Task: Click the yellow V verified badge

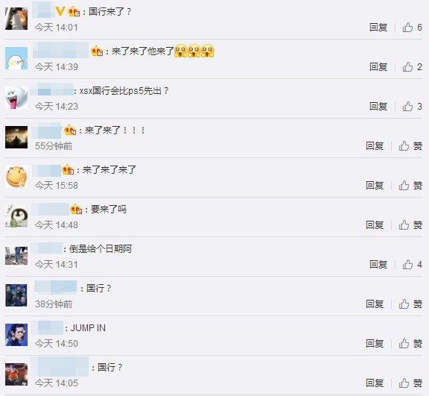Action: coord(60,11)
